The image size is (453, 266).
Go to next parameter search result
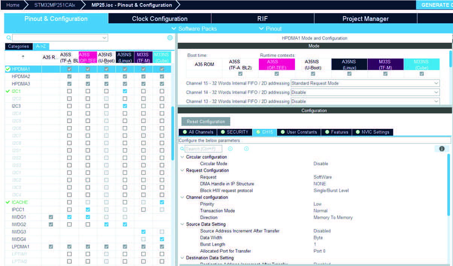[x=246, y=149]
